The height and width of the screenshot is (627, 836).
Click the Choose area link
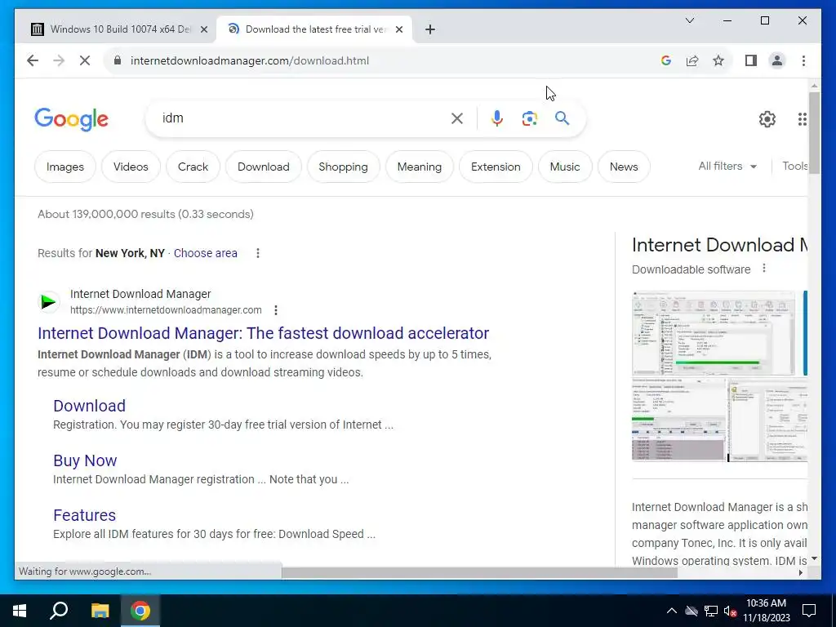(205, 253)
